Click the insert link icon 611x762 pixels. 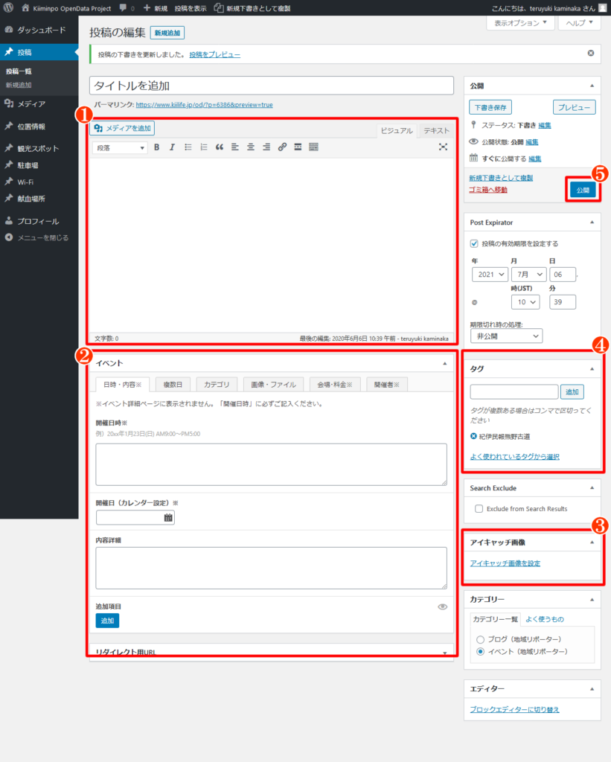282,147
